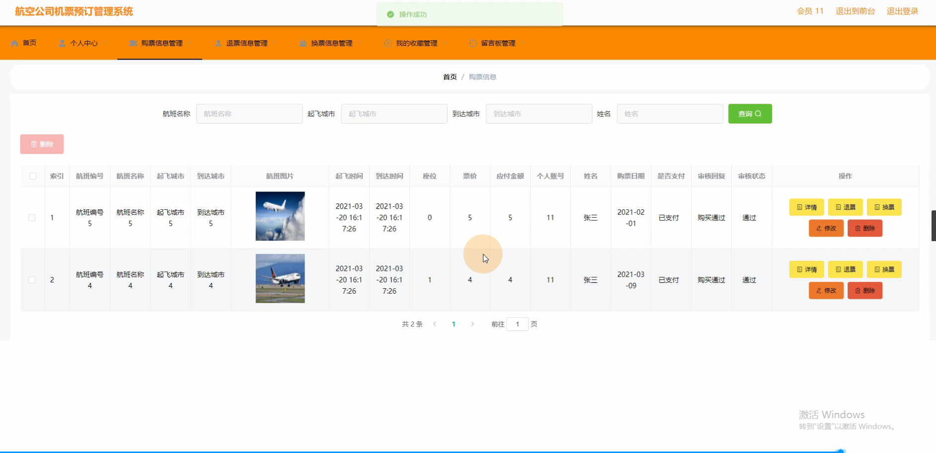The image size is (936, 453).
Task: Check the checkbox for row 1
Action: coord(32,218)
